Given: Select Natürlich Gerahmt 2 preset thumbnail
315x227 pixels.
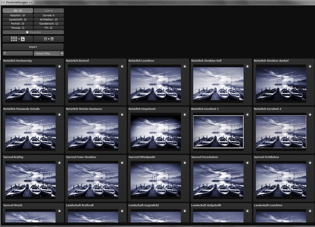Looking at the screenshot, I should (x=281, y=132).
